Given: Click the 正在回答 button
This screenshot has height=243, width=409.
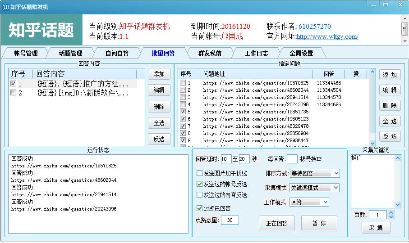Looking at the screenshot, I should click(277, 223).
